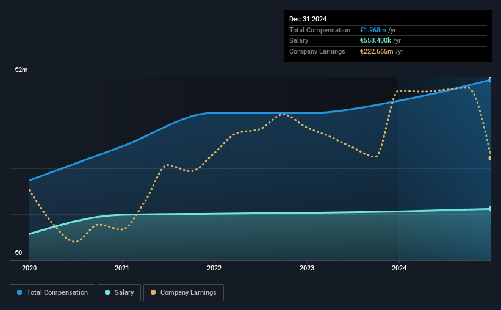Click the €222.665m company earnings value
The width and height of the screenshot is (501, 310).
pos(377,51)
